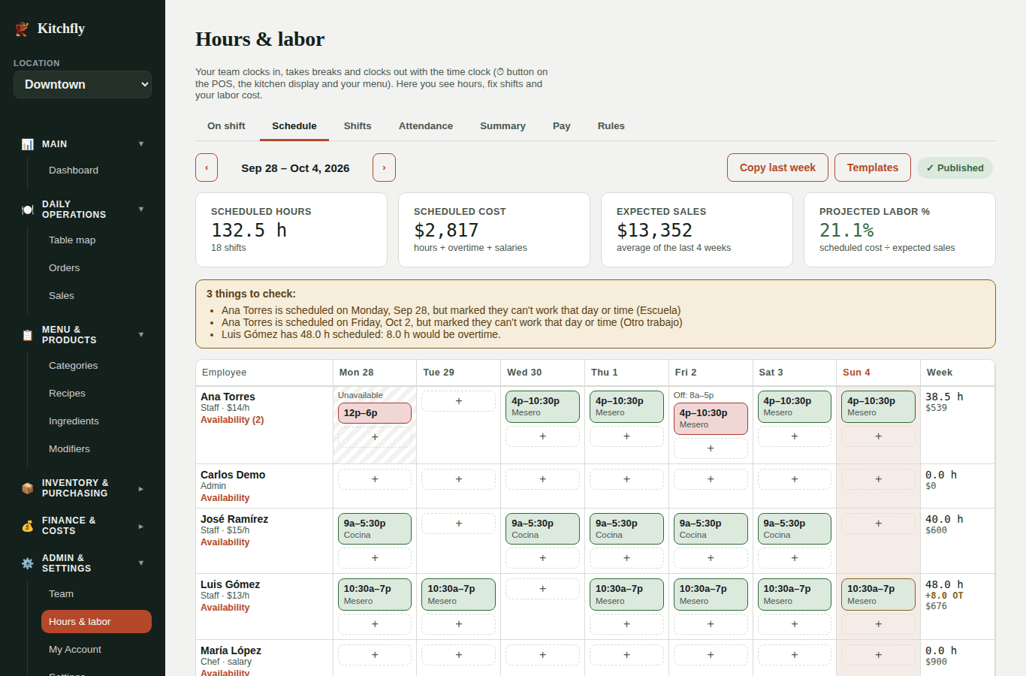1026x676 pixels.
Task: Expand the Inventory & Purchasing section
Action: coord(141,489)
